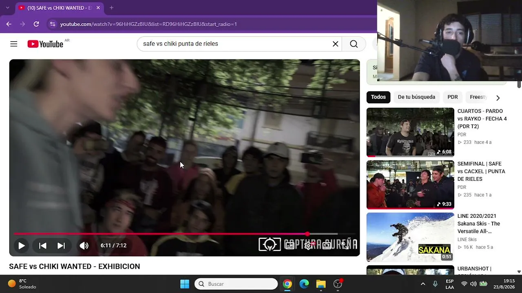522x293 pixels.
Task: Open Google Chrome from the taskbar
Action: click(288, 284)
